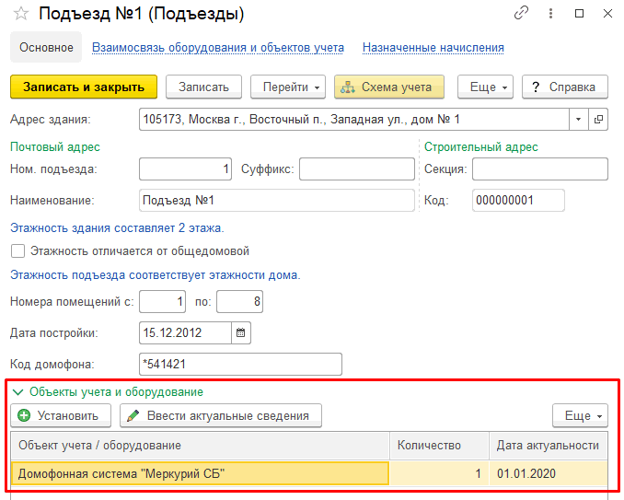The height and width of the screenshot is (500, 624).
Task: Click Объект учета / оборудование column header
Action: pos(200,445)
